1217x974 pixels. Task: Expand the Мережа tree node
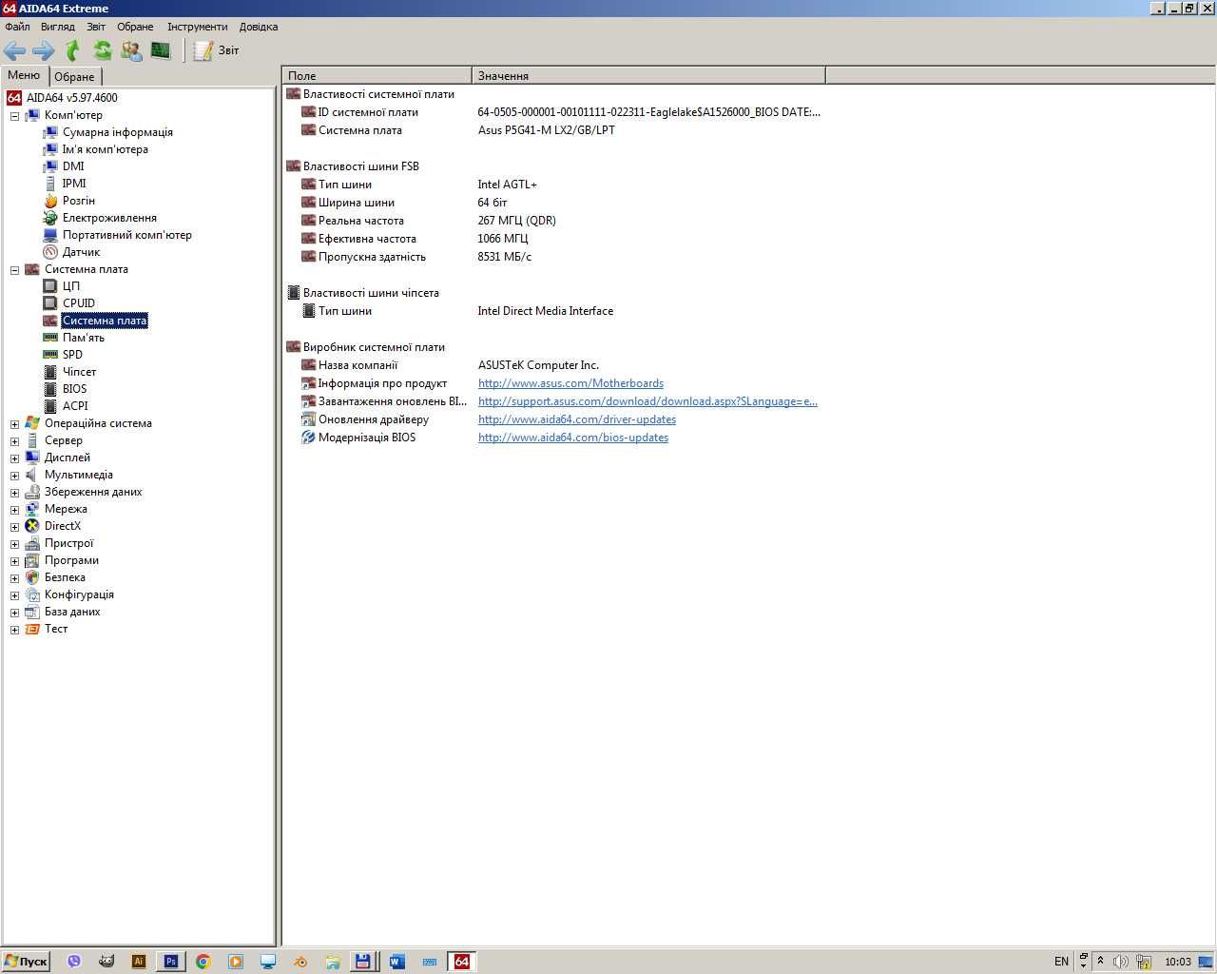[14, 510]
